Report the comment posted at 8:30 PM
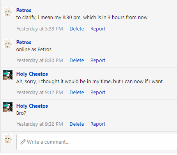 point(98,61)
